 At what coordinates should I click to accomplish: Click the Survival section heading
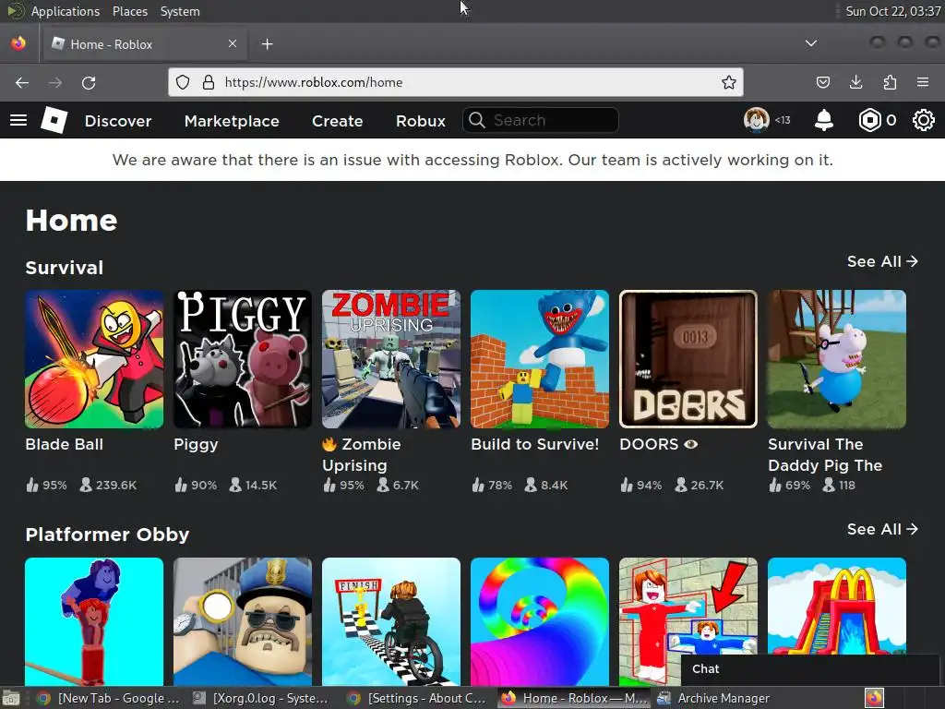tap(65, 268)
